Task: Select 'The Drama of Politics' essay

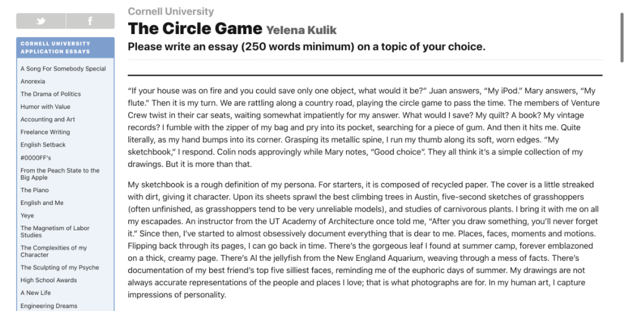Action: point(51,94)
